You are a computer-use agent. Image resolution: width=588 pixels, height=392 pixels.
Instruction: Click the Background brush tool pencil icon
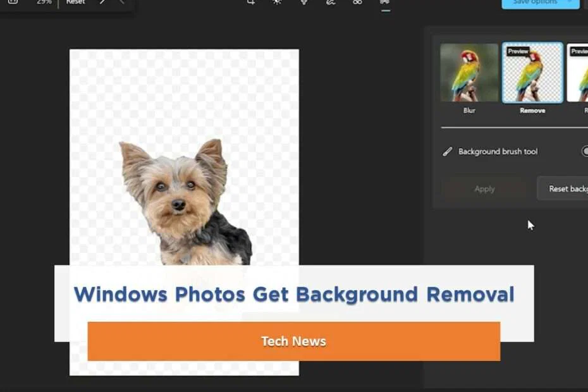(448, 151)
